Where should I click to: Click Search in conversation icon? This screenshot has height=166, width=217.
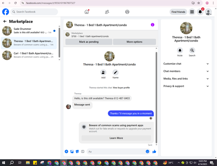point(192,50)
